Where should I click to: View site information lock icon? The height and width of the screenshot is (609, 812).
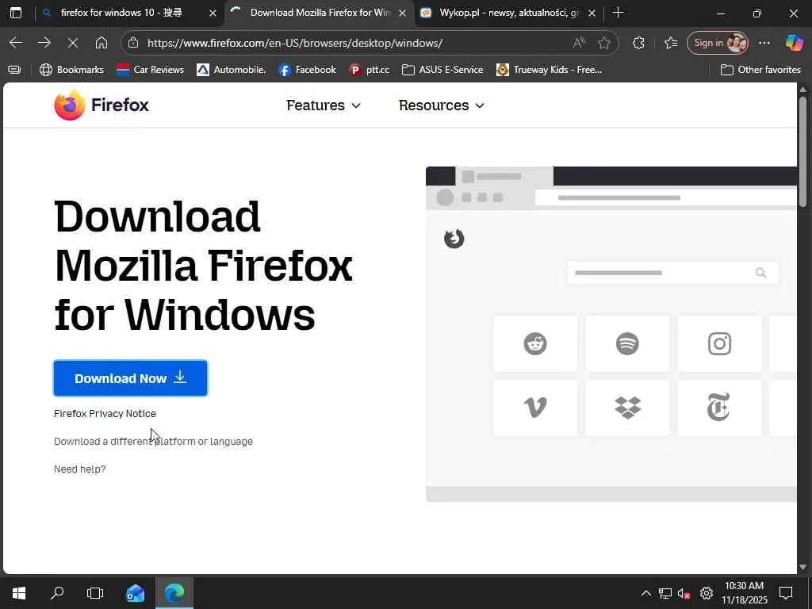tap(133, 43)
